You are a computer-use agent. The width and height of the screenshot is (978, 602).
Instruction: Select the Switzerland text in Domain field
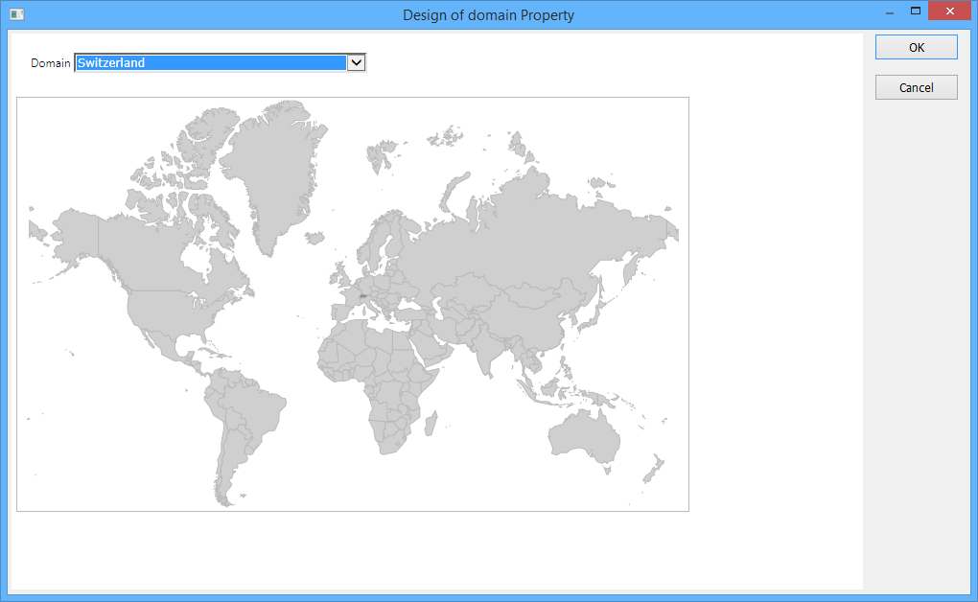(111, 62)
